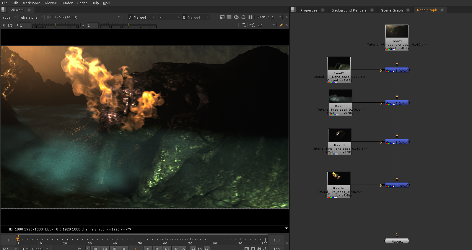Screen dimensions: 472x250
Task: Toggle the IP input process button
Action: click(49, 17)
